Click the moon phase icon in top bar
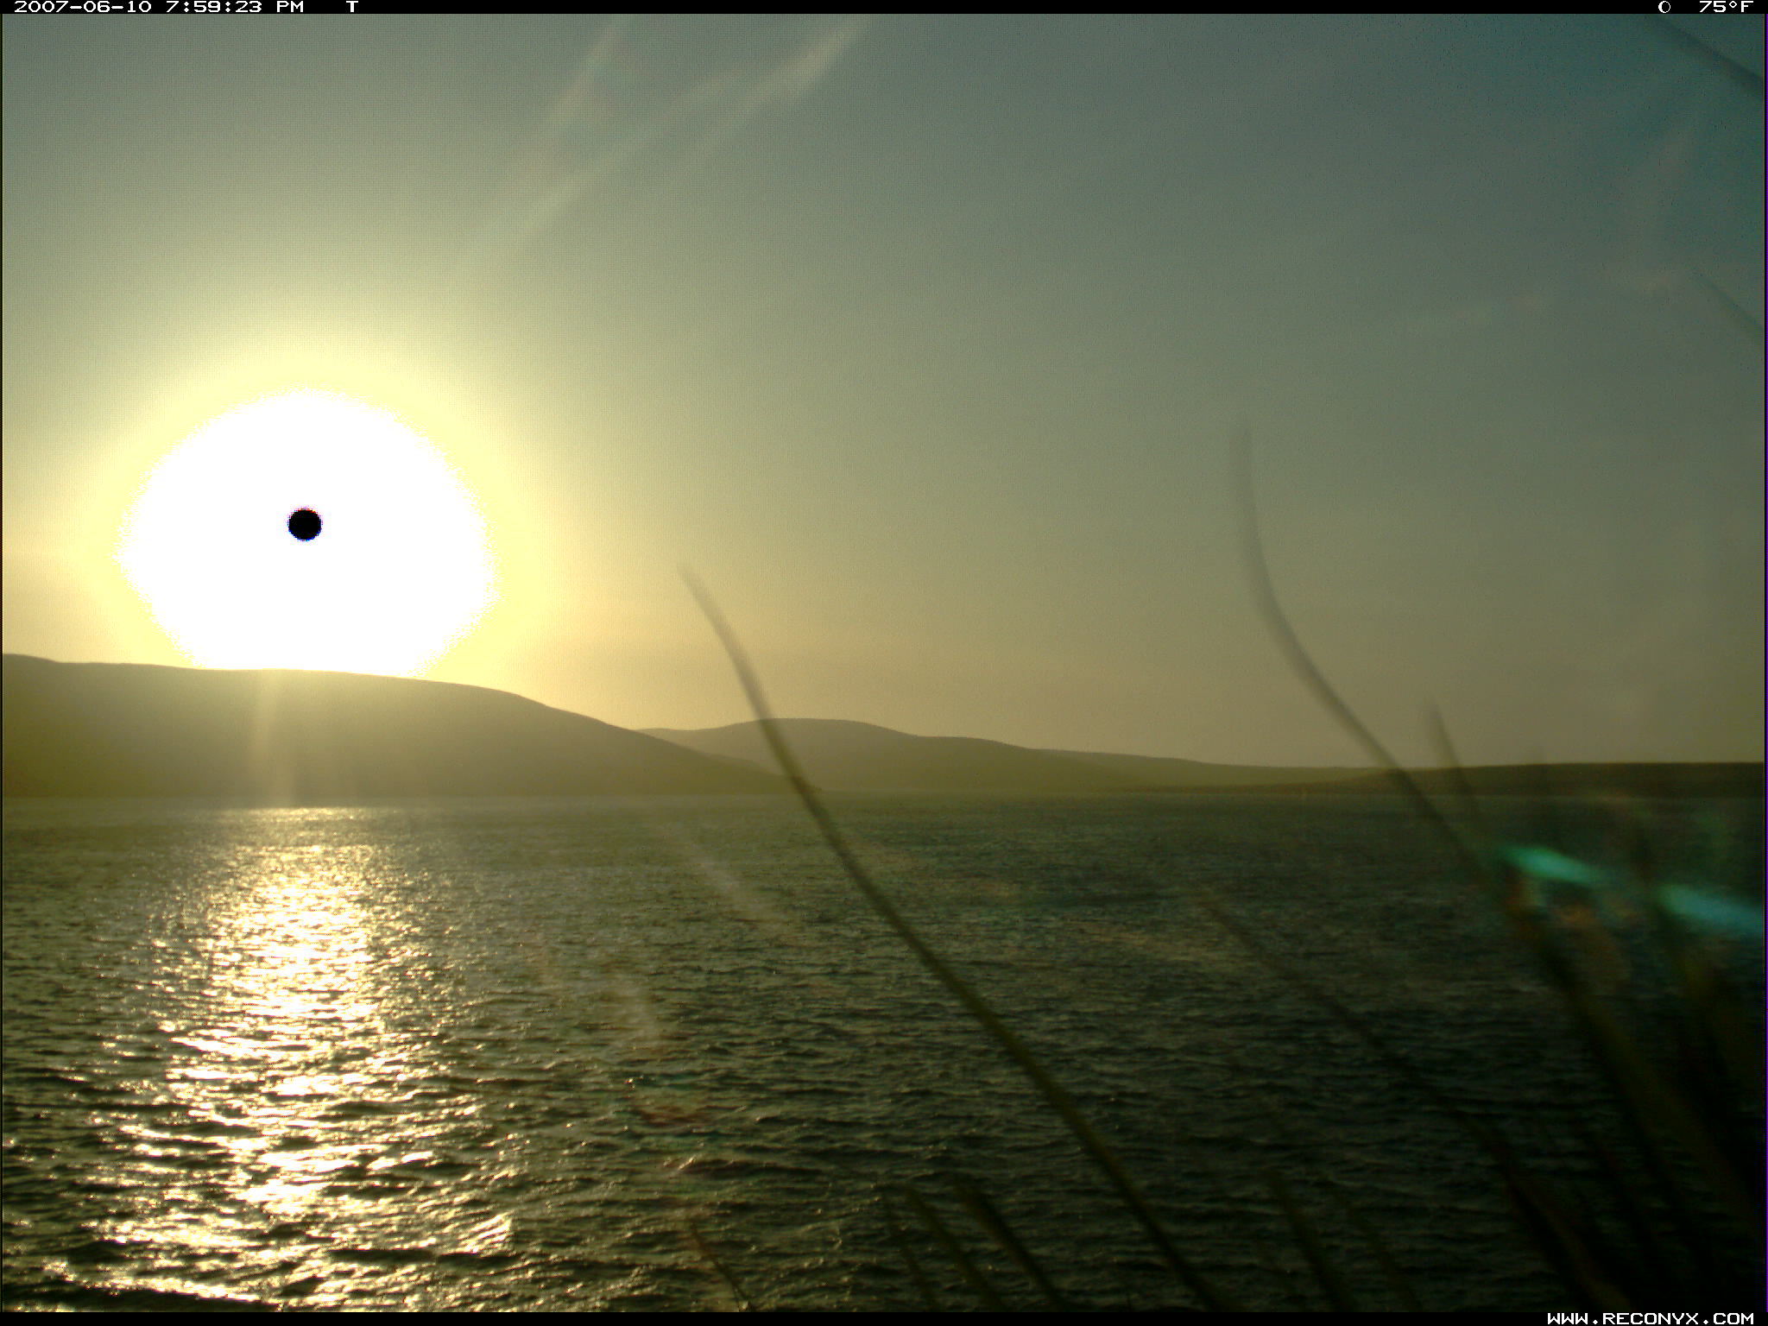Image resolution: width=1768 pixels, height=1326 pixels. click(x=1664, y=7)
